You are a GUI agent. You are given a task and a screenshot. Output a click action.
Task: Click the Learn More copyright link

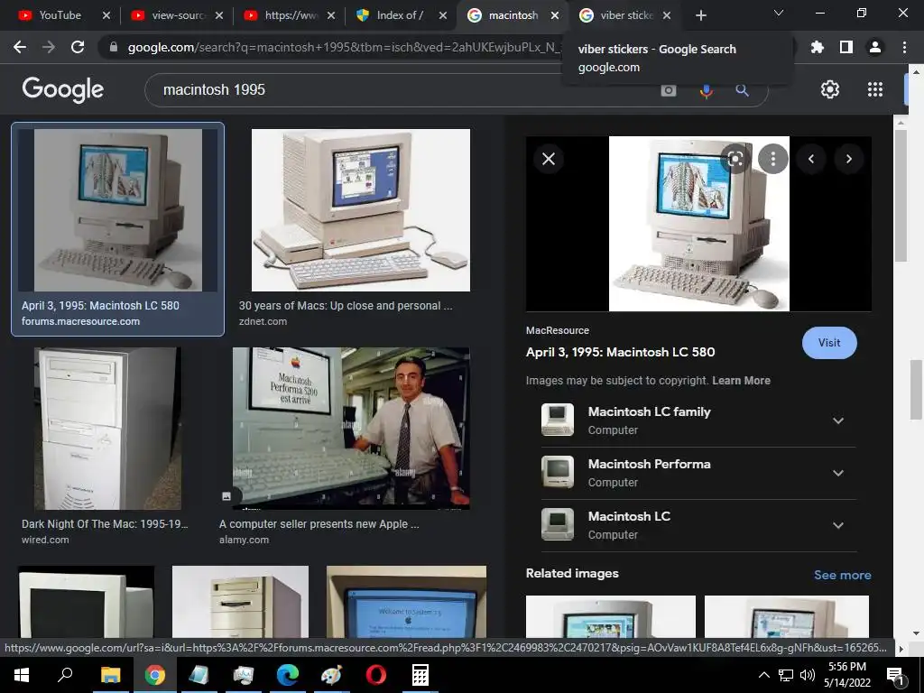coord(741,381)
